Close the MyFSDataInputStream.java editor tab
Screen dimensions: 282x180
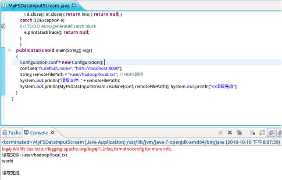(74, 5)
